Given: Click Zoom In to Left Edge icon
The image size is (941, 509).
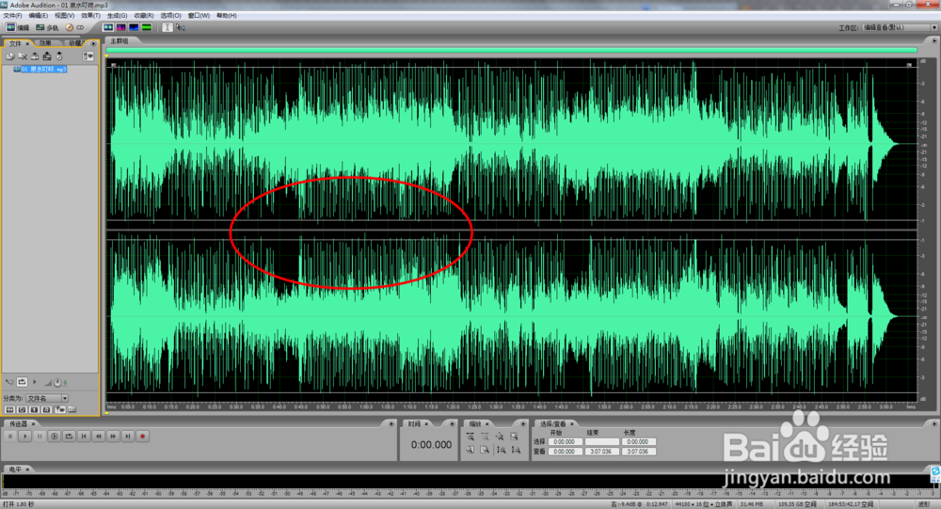Looking at the screenshot, I should pos(470,449).
